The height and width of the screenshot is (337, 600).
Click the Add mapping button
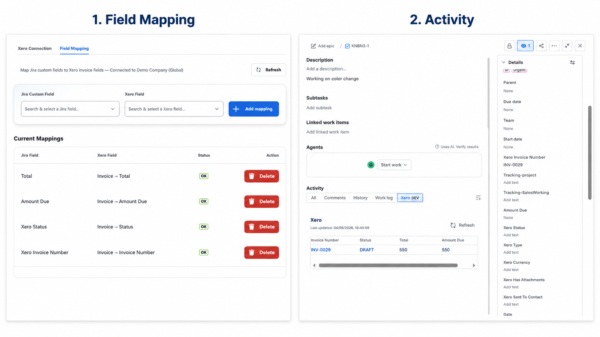[x=254, y=109]
